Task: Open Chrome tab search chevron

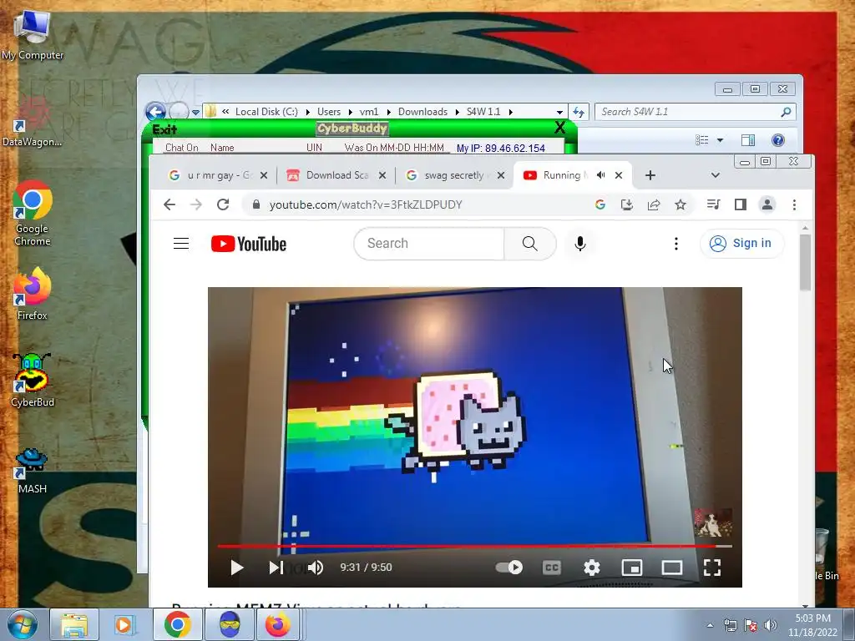Action: [x=716, y=175]
